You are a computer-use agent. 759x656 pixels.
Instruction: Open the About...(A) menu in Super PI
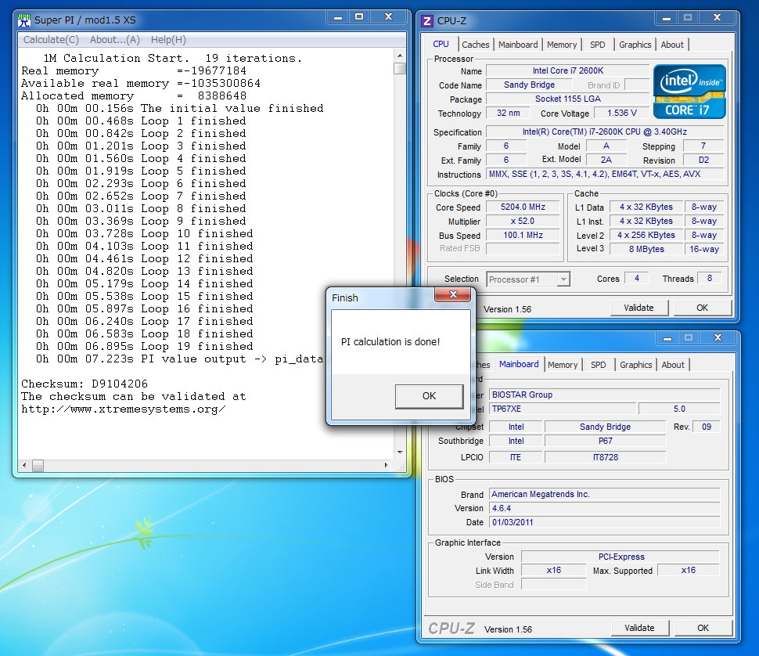(x=114, y=40)
